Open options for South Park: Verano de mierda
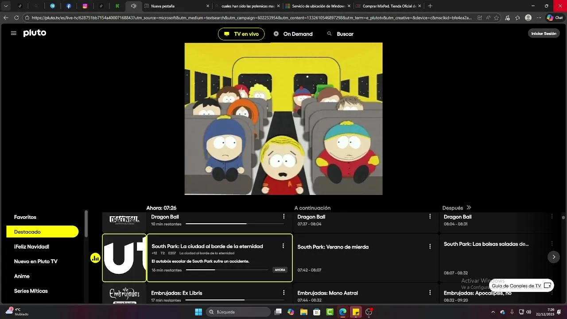This screenshot has width=567, height=319. click(x=430, y=247)
